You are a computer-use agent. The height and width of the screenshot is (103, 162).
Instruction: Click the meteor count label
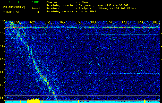36,8
